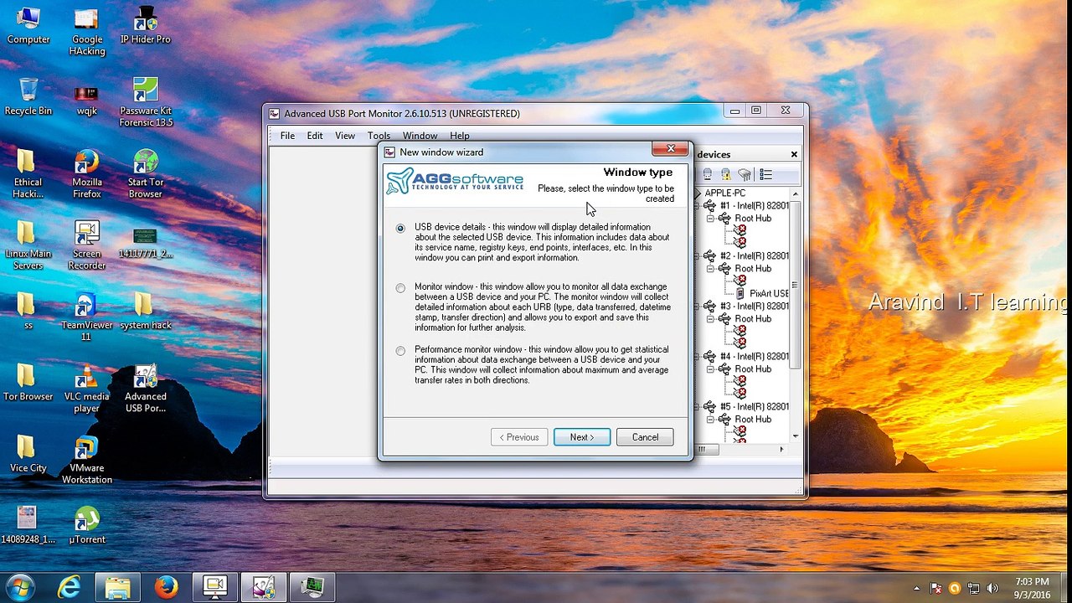Collapse the Root Hub under controller #3

click(710, 319)
